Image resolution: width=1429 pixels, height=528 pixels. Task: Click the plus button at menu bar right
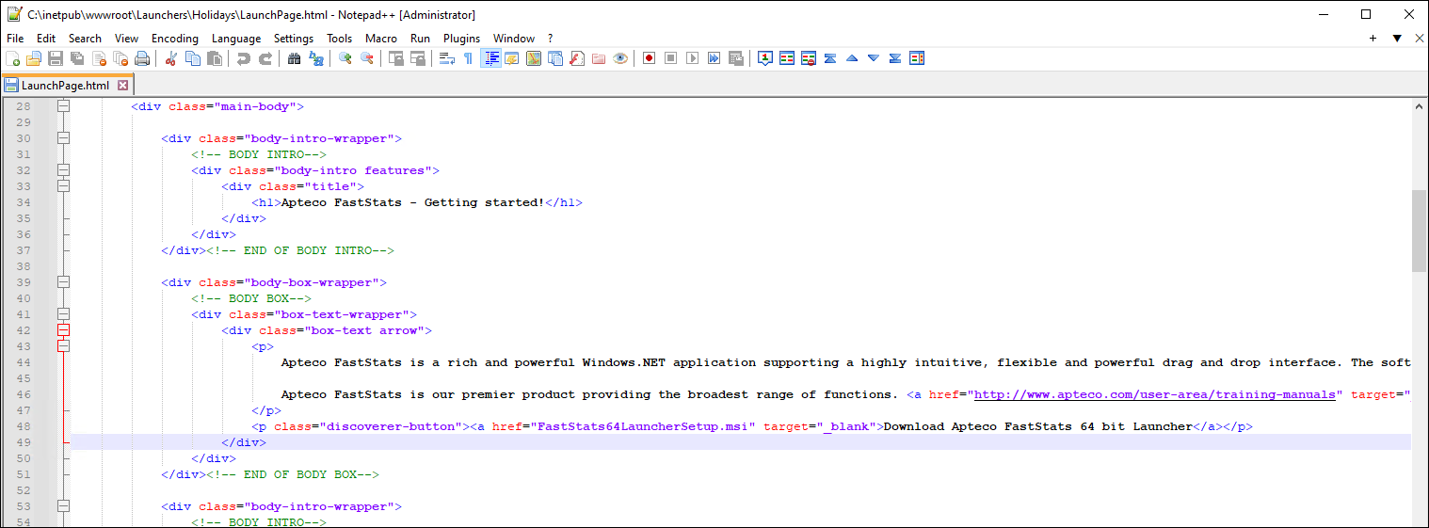coord(1373,39)
